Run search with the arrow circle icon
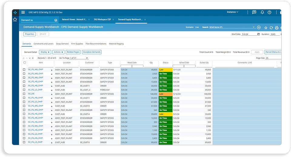 [x=259, y=27]
